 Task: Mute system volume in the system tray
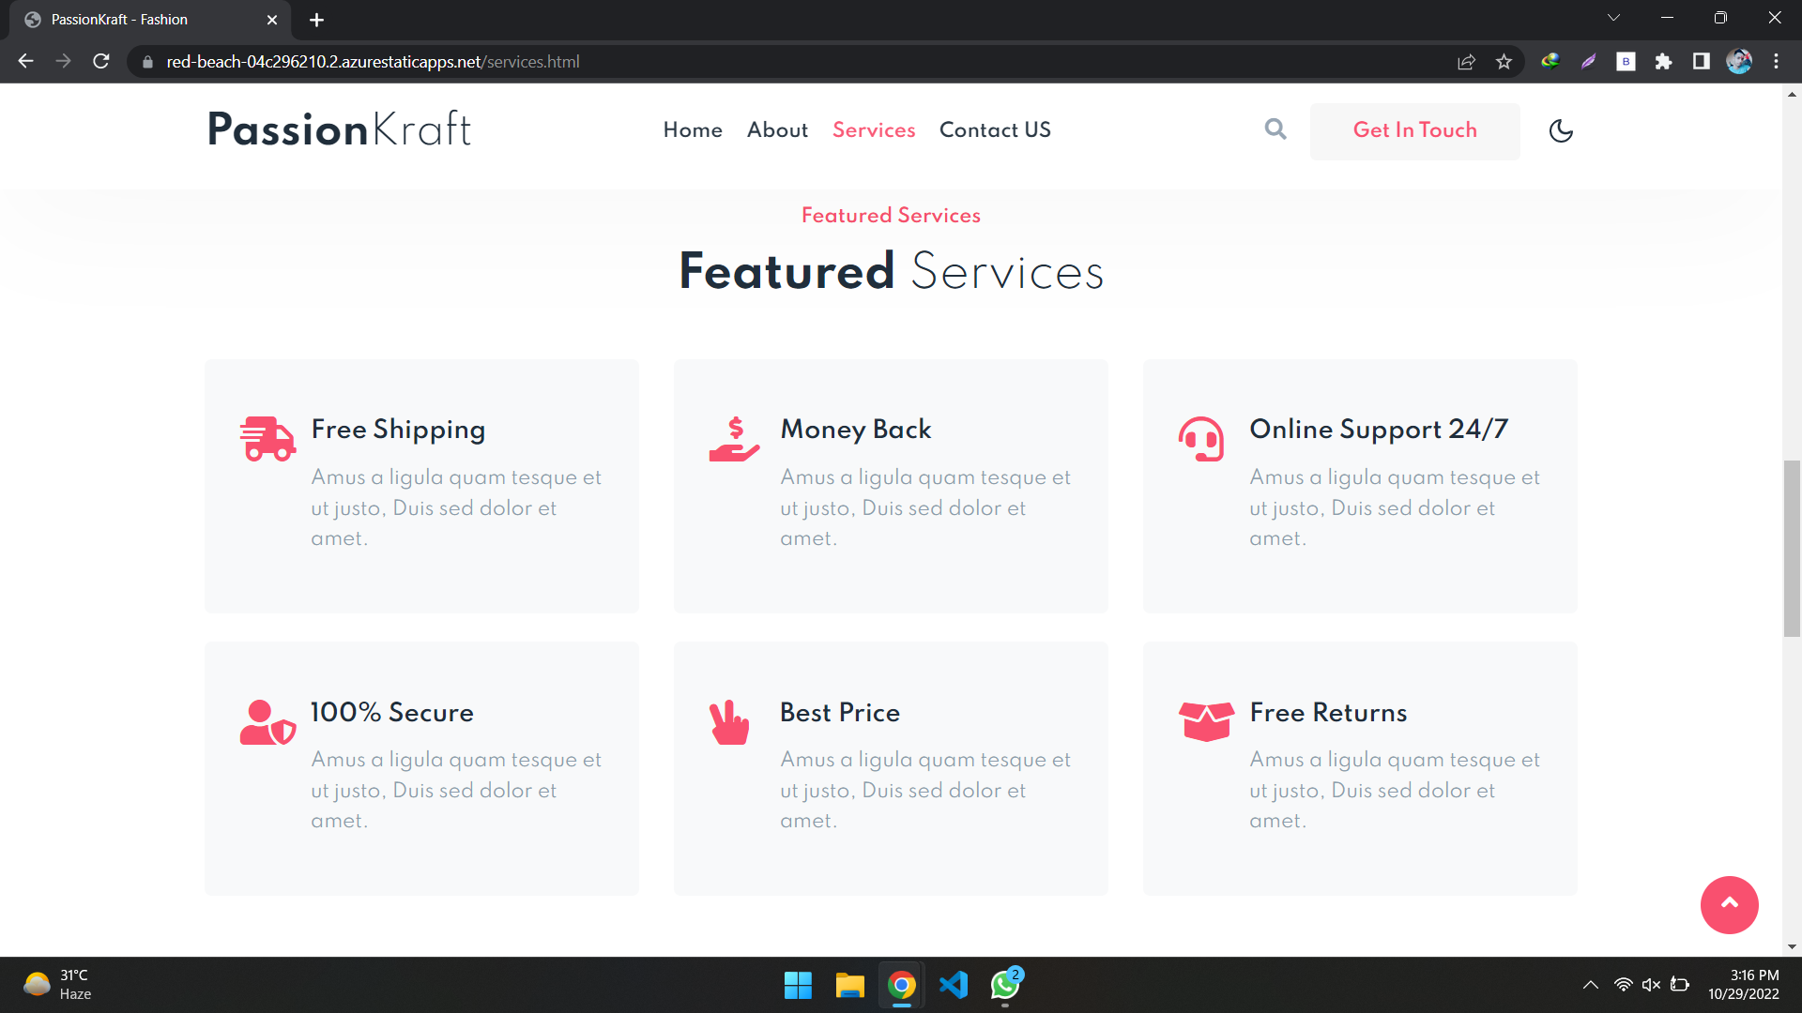click(x=1651, y=985)
